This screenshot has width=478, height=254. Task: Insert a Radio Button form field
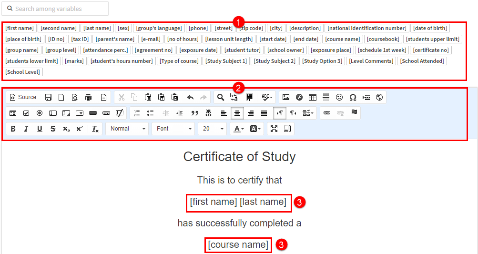pyautogui.click(x=40, y=113)
